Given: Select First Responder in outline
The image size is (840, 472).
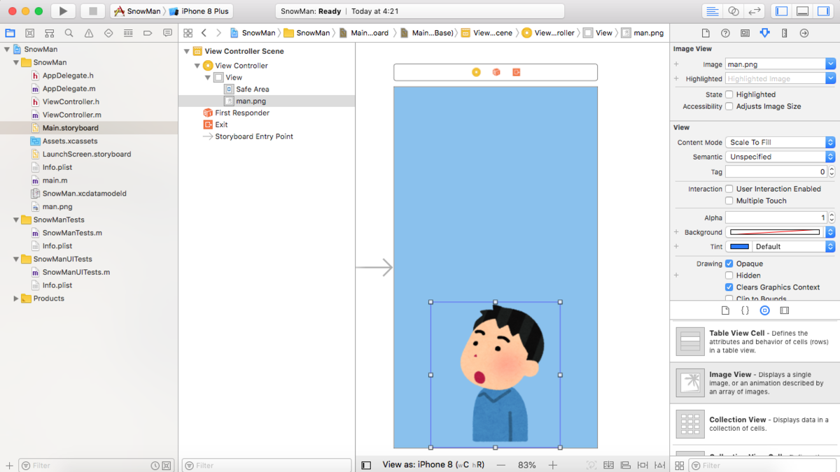Looking at the screenshot, I should coord(242,113).
